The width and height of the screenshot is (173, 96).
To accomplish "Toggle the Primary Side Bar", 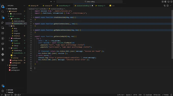I will click(166, 2).
